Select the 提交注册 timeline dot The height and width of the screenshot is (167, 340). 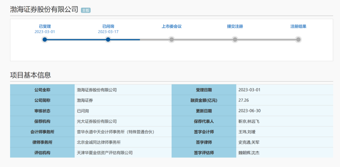tap(235, 40)
